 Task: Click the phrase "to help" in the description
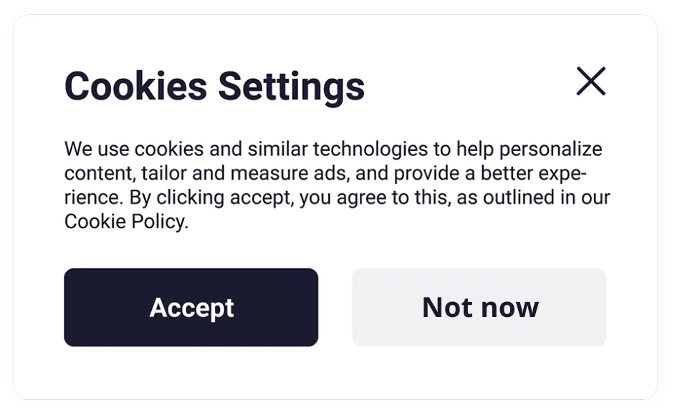464,150
